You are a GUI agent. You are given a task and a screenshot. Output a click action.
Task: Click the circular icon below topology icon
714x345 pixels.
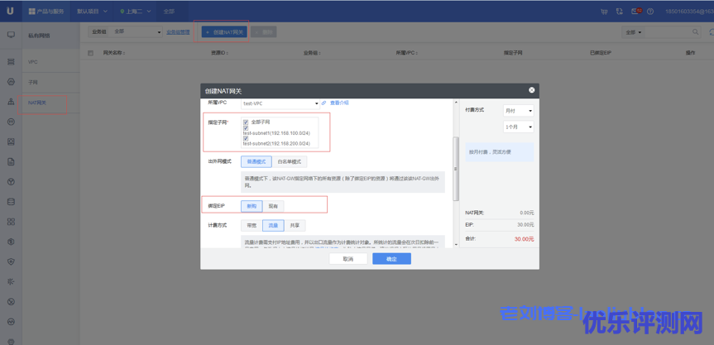pyautogui.click(x=11, y=122)
